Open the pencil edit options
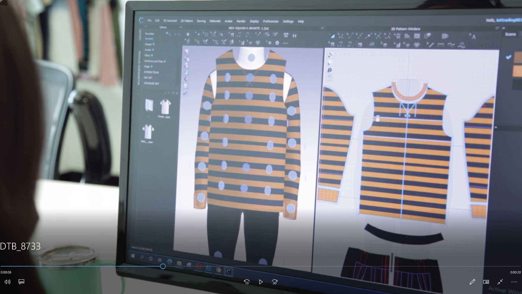Image resolution: width=522 pixels, height=294 pixels. point(472,282)
